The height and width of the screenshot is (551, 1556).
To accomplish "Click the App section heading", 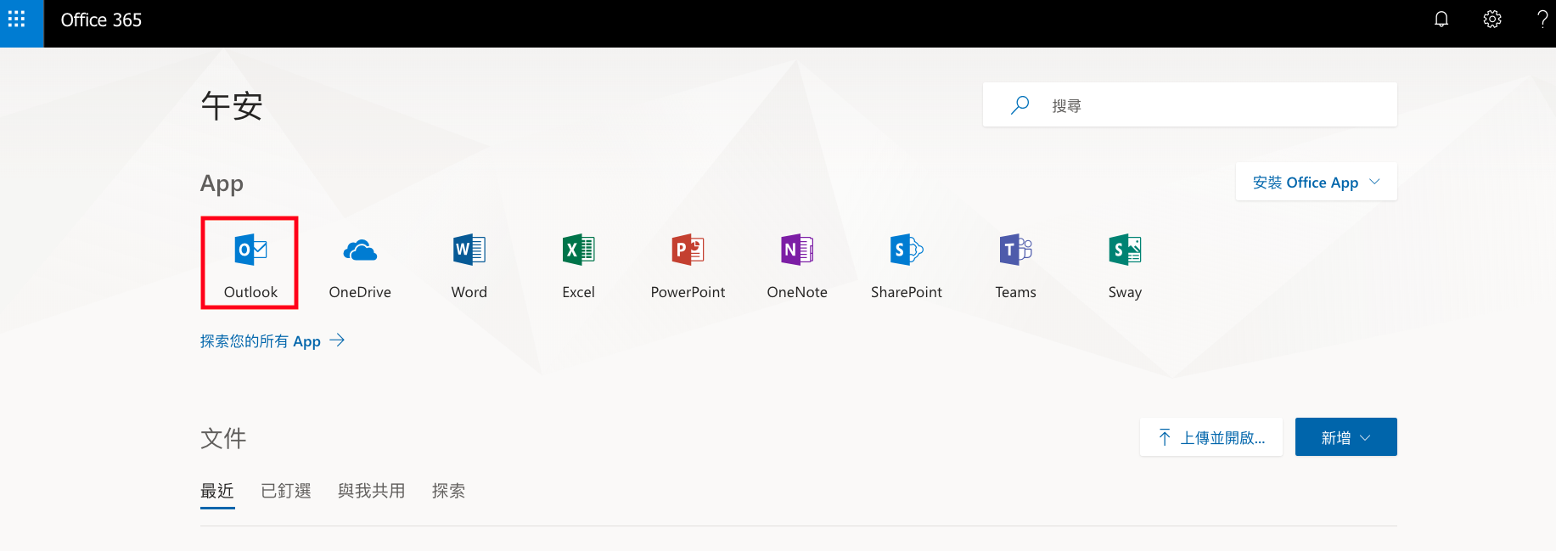I will (x=222, y=183).
